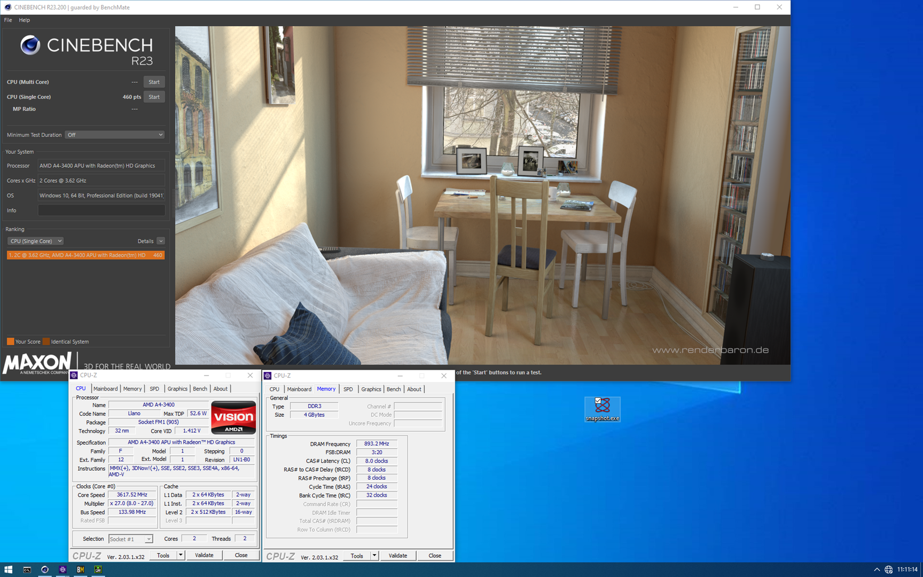Image resolution: width=923 pixels, height=577 pixels.
Task: Switch to Mainboard tab in left CPU-Z
Action: pyautogui.click(x=105, y=388)
